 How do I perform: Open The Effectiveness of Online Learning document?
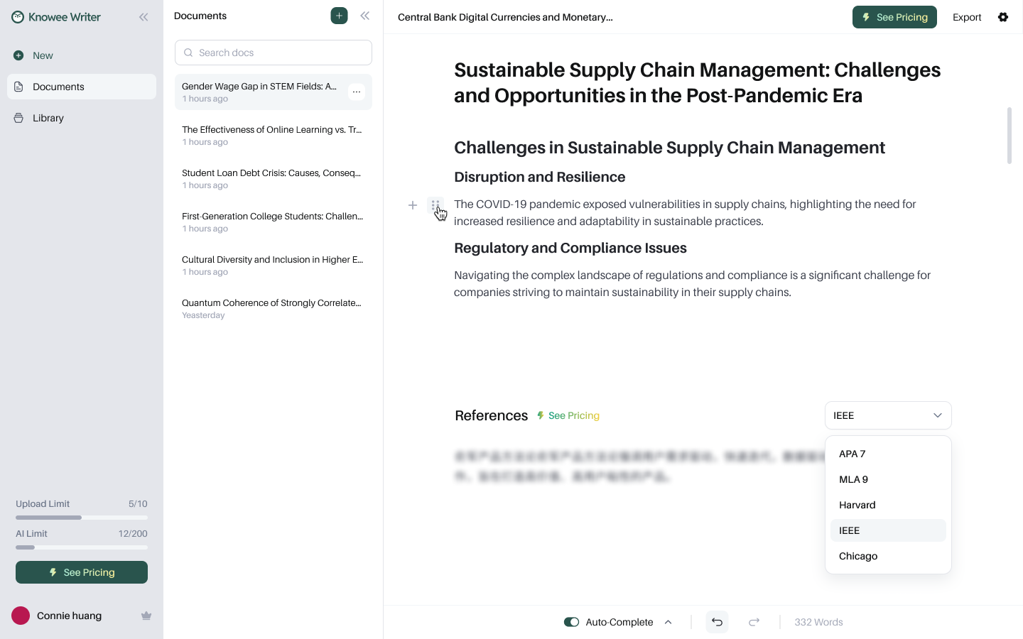coord(274,136)
